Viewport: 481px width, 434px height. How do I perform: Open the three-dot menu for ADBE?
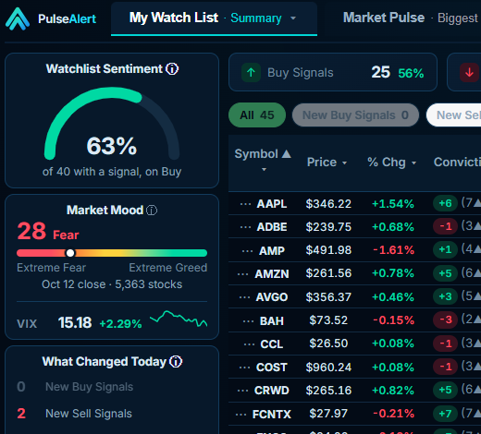245,227
